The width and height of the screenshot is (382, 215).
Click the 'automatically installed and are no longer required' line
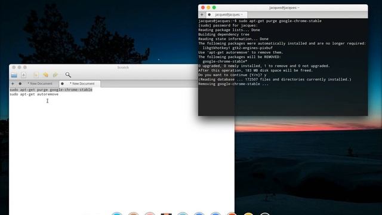click(x=282, y=44)
